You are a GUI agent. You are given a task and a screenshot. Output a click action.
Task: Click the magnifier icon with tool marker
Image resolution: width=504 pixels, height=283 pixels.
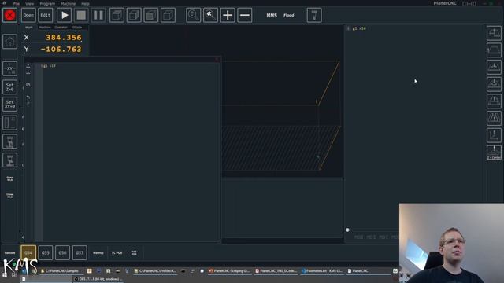pos(210,15)
